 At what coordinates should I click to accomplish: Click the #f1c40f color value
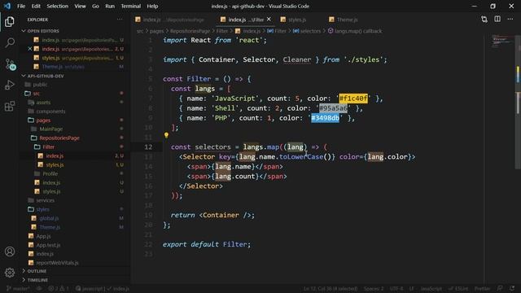pos(353,98)
